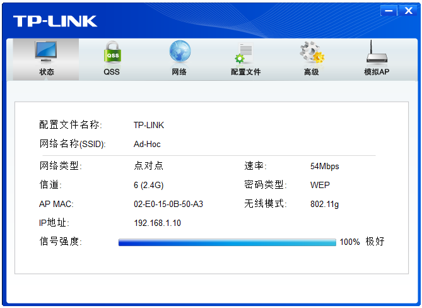Click the wireless router SoftAP icon
The width and height of the screenshot is (422, 308).
377,52
